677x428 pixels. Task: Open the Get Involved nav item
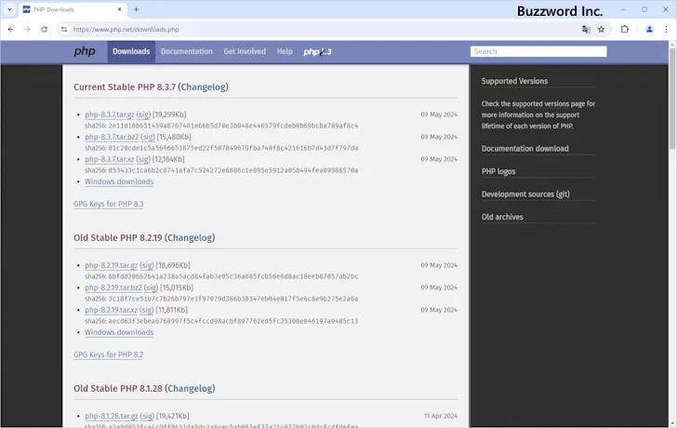tap(245, 52)
